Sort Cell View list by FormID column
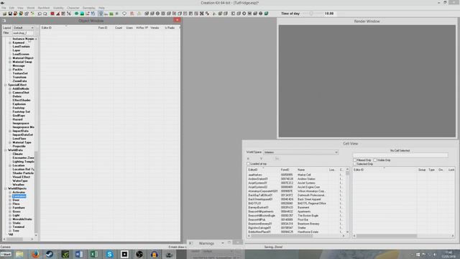The image size is (460, 259). [x=287, y=170]
